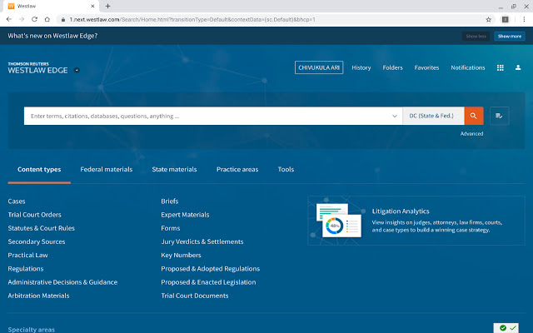Image resolution: width=533 pixels, height=333 pixels.
Task: Reload the page in the browser
Action: pos(34,18)
